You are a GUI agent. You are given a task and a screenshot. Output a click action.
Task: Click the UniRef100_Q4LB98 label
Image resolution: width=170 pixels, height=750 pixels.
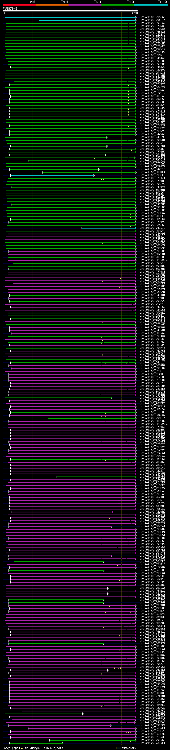tap(152, 137)
